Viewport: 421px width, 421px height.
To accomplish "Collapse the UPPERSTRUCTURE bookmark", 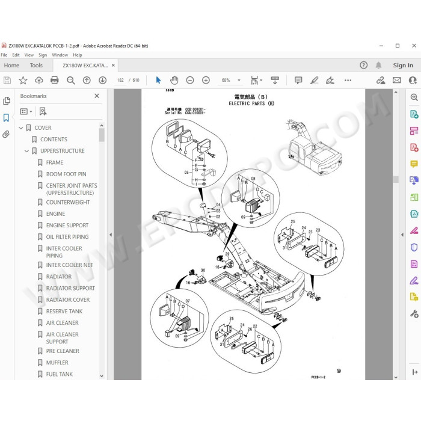I will 26,151.
